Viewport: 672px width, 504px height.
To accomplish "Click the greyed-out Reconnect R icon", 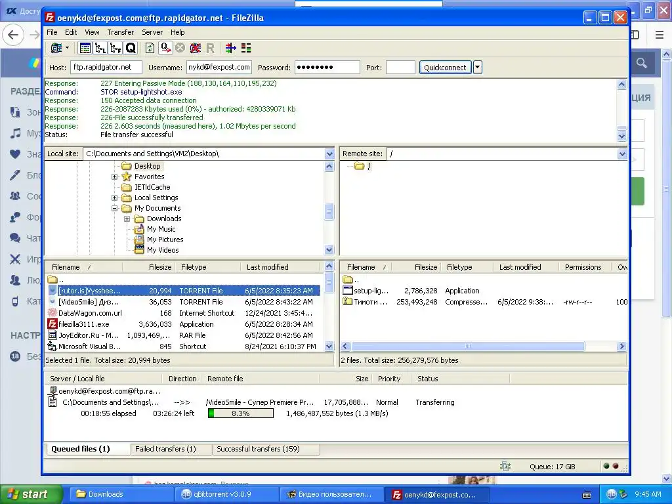I will point(210,48).
